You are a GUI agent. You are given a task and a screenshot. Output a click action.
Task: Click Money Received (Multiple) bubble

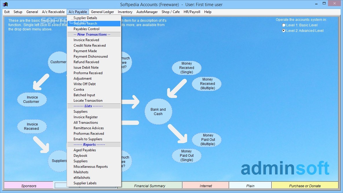click(207, 84)
